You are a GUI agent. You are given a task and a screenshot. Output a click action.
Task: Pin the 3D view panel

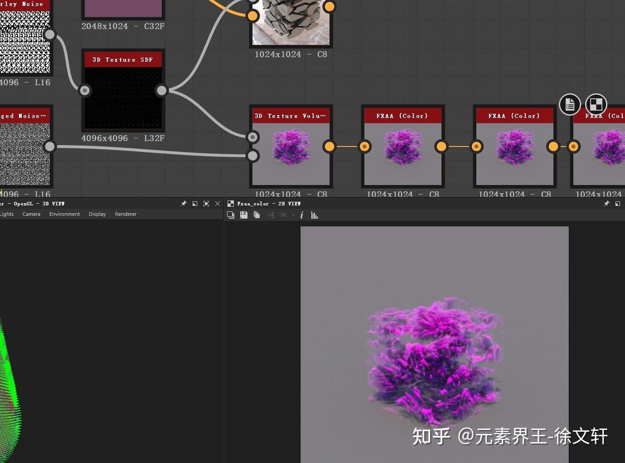184,204
